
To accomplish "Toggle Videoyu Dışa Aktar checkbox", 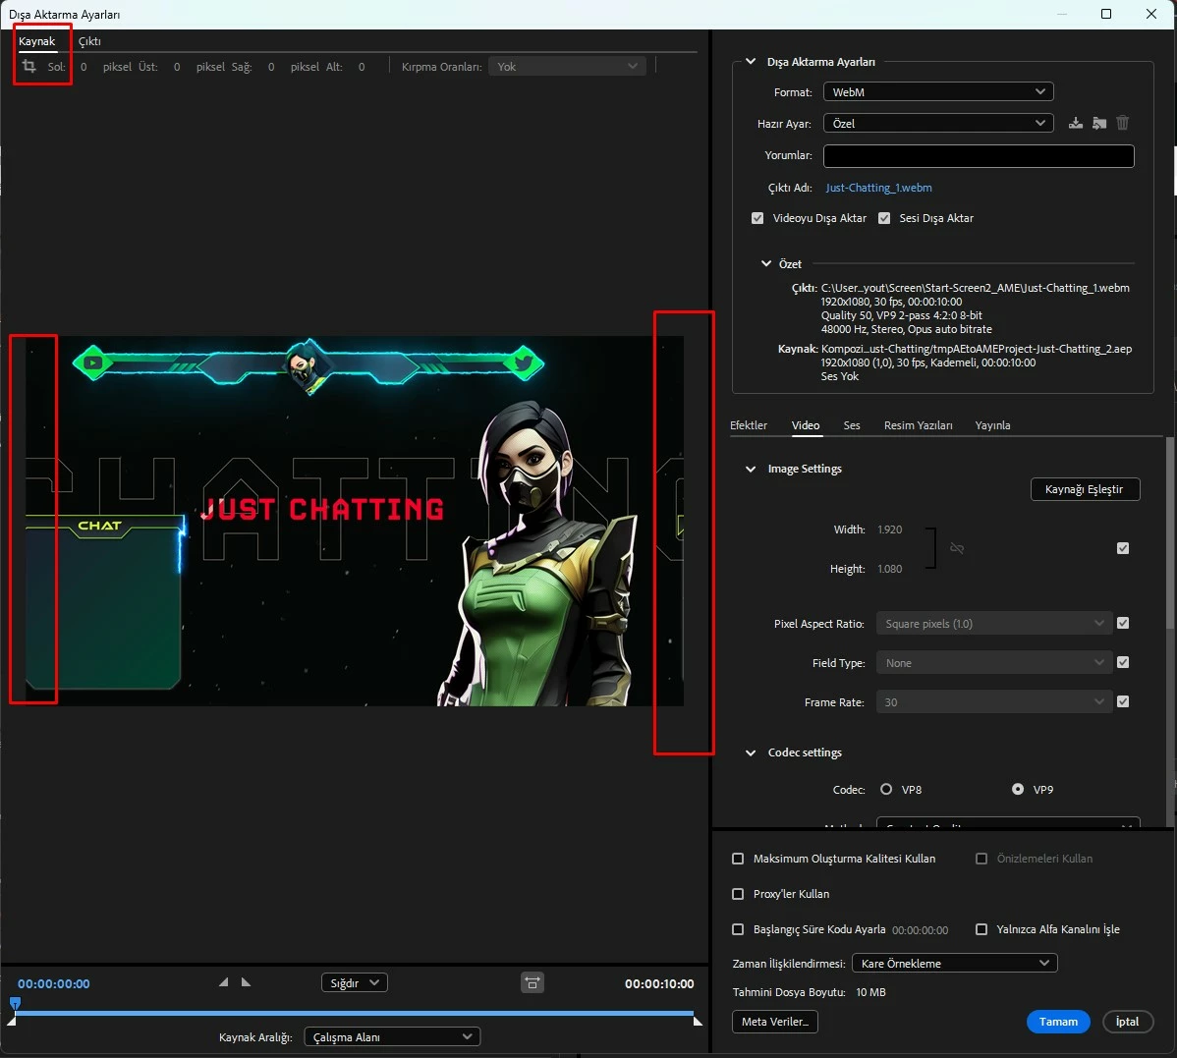I will click(757, 218).
